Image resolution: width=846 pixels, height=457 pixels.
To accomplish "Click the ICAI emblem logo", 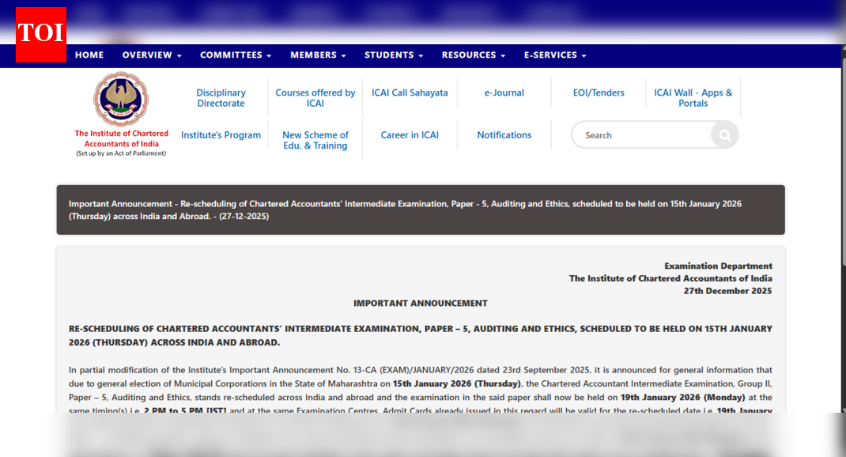I will tap(120, 98).
